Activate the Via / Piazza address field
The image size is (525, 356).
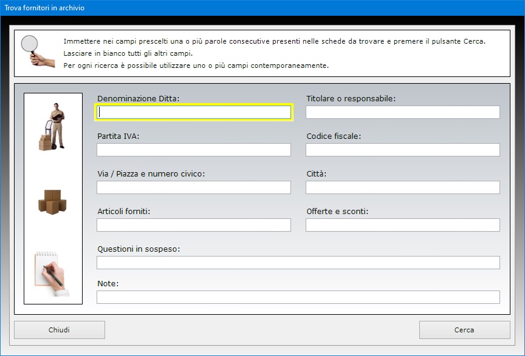tap(194, 187)
